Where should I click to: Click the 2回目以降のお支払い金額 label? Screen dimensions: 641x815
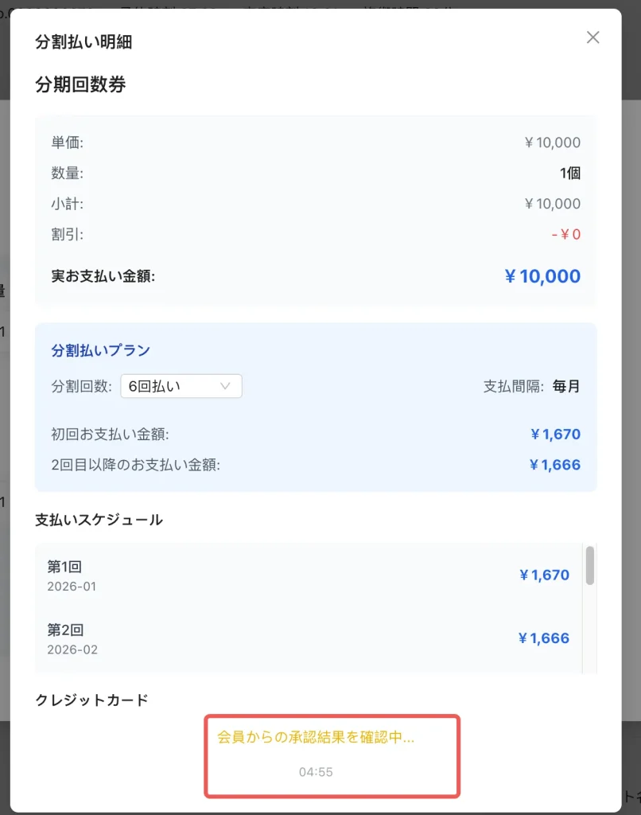tap(135, 465)
